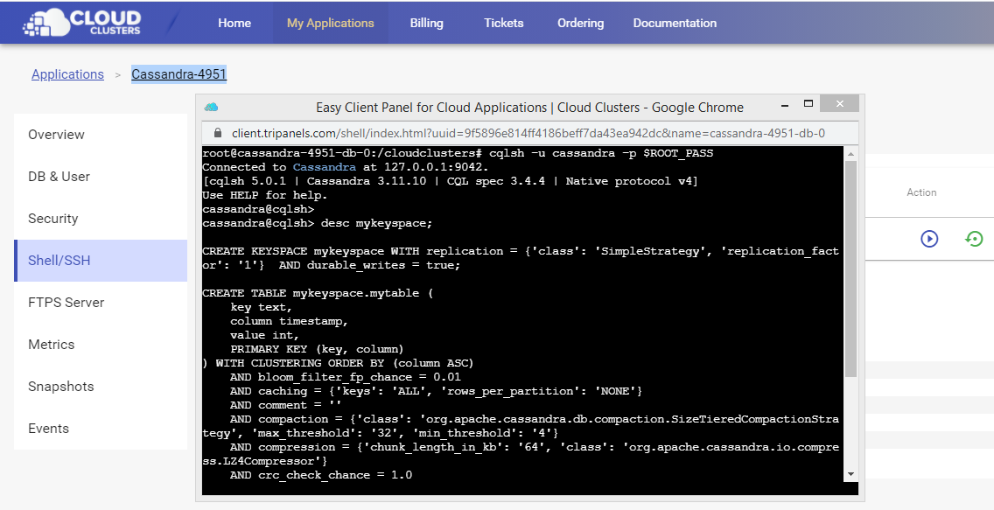Open the Billing nav item
The width and height of the screenshot is (994, 510).
click(x=427, y=23)
